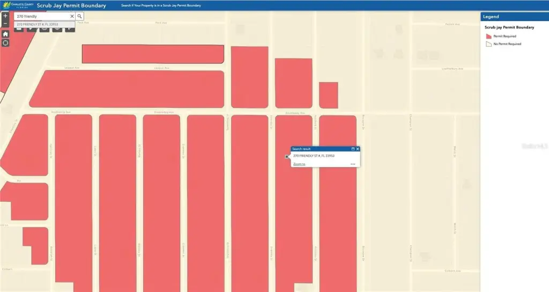The height and width of the screenshot is (292, 549).
Task: Click the No Permit Required legend swatch
Action: 488,44
